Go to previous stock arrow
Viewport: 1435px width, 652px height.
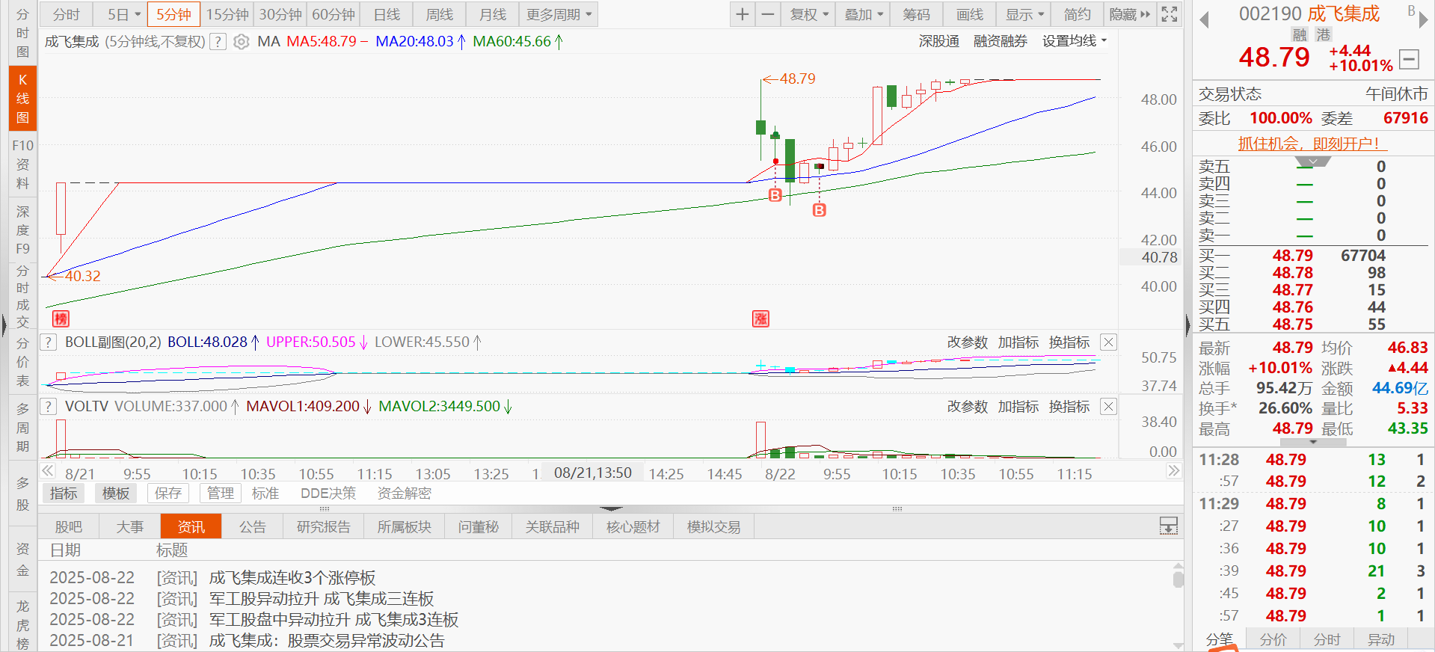pyautogui.click(x=1204, y=19)
